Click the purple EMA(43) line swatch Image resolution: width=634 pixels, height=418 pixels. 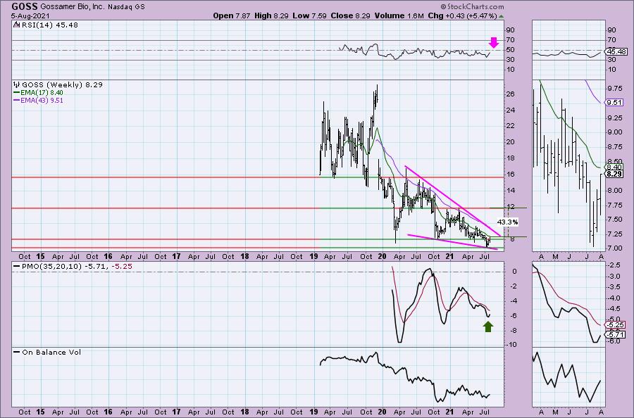pos(17,100)
